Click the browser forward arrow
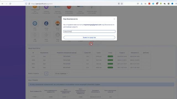 click(x=6, y=4)
